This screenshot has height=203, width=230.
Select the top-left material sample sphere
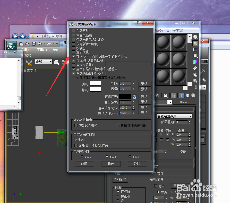click(163, 42)
